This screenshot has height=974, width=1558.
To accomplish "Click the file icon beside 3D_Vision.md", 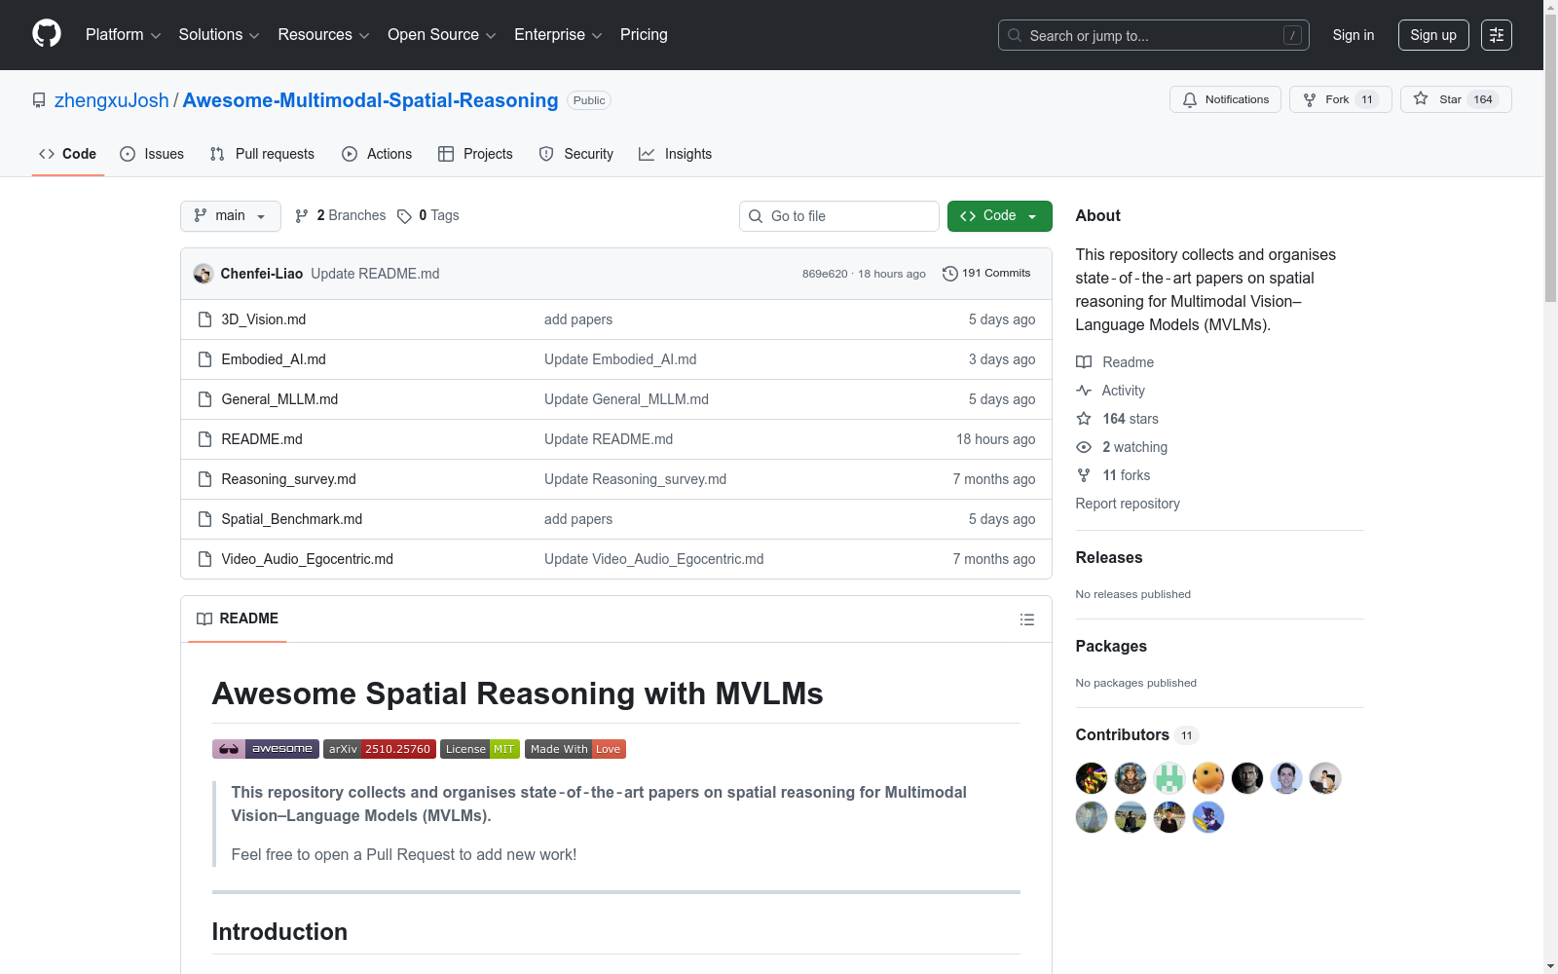I will [204, 319].
